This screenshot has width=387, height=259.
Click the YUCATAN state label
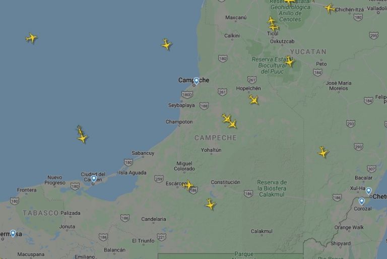click(308, 52)
